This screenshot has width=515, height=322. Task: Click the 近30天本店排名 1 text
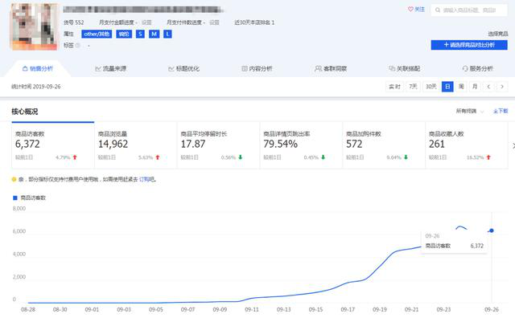point(254,22)
